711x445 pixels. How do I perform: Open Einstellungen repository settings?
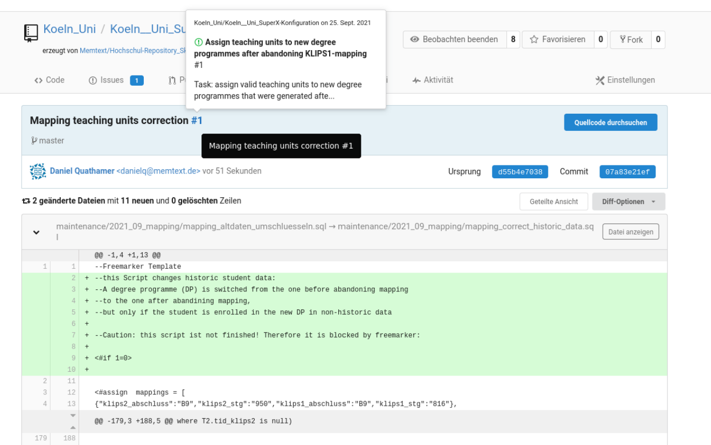625,80
